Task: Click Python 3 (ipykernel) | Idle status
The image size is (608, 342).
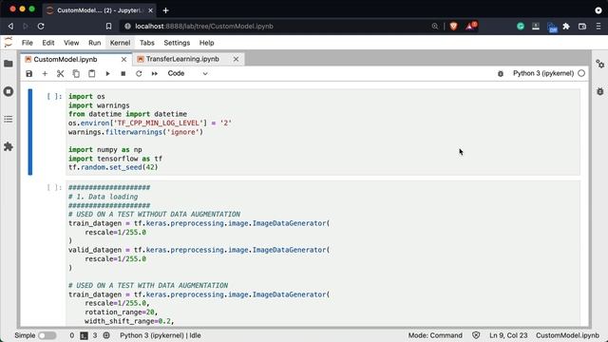Action: 161,335
